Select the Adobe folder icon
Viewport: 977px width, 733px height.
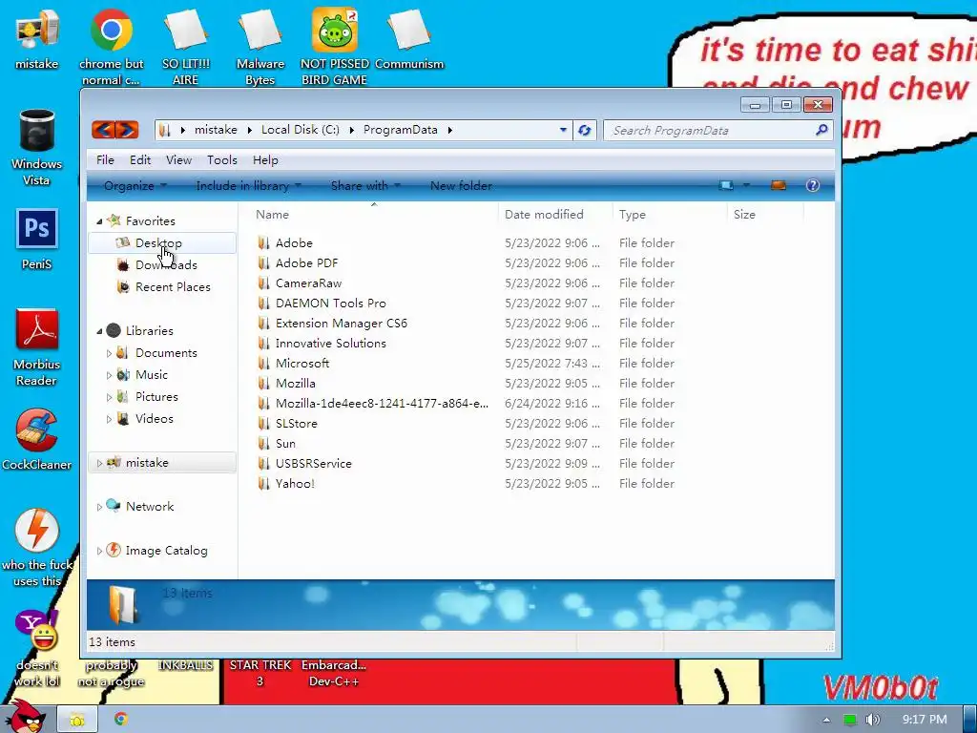tap(264, 243)
